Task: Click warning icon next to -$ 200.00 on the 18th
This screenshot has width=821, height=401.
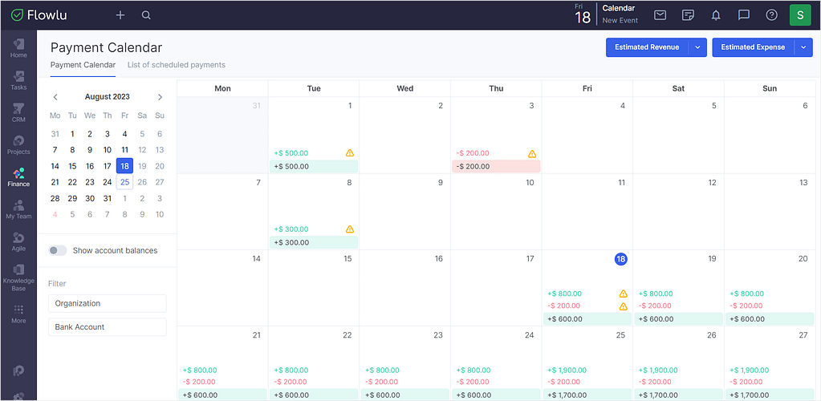Action: click(x=623, y=306)
